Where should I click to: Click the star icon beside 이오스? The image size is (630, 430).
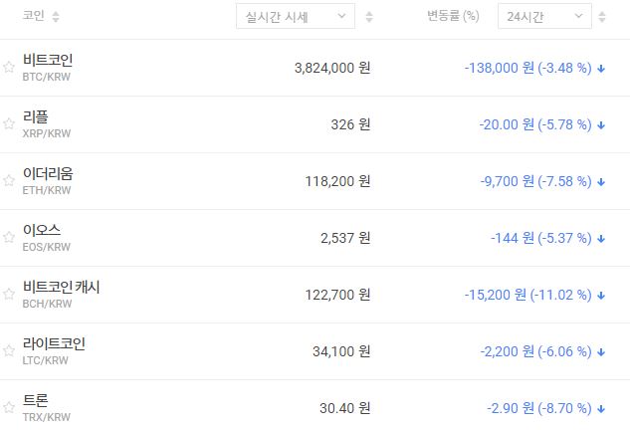point(9,238)
